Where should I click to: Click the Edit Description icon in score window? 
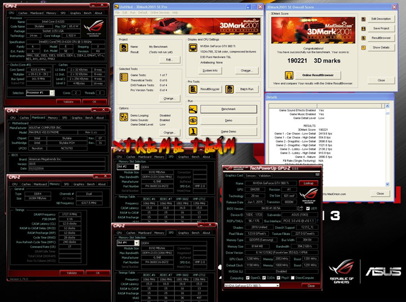pyautogui.click(x=364, y=19)
